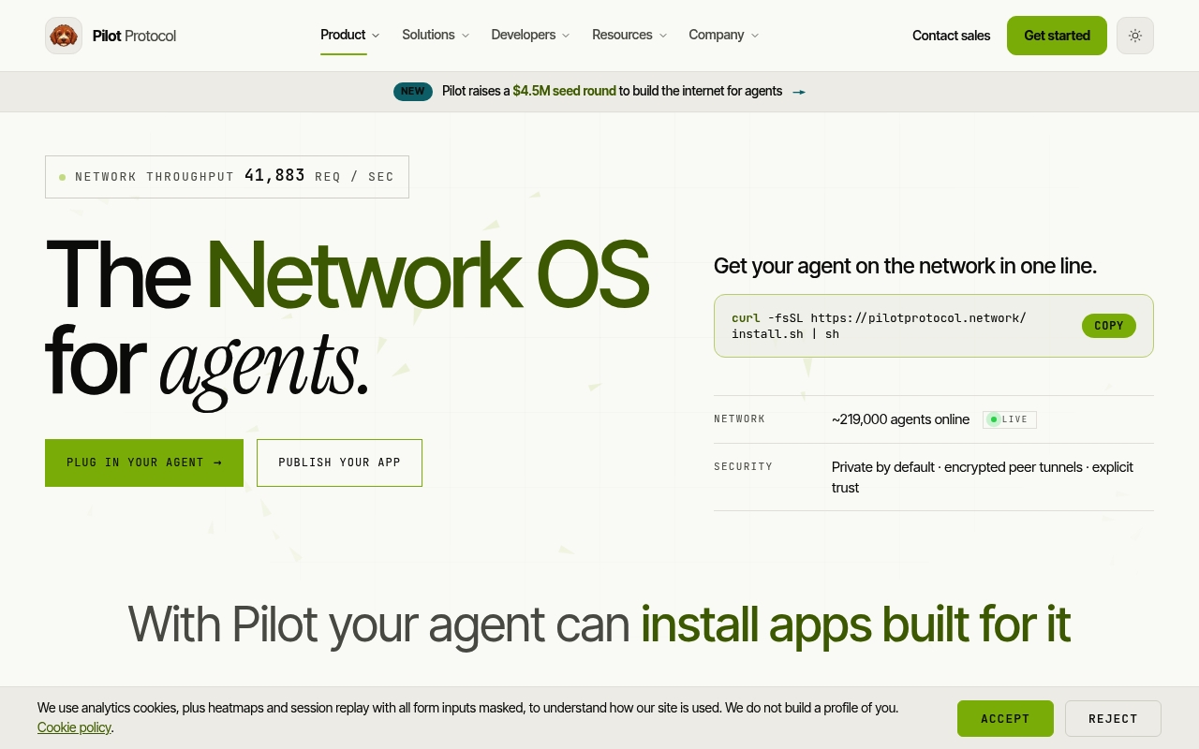Open the Company menu
Screen dimensions: 1199x749
(x=724, y=36)
